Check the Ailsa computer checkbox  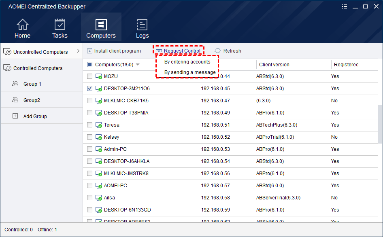coord(89,197)
